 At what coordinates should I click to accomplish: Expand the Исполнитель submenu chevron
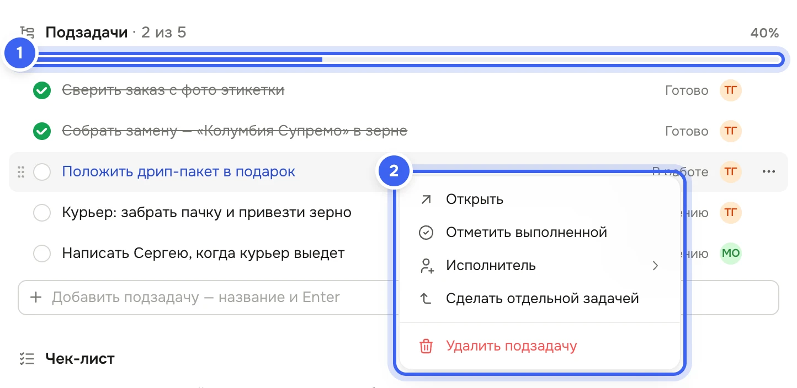click(655, 266)
